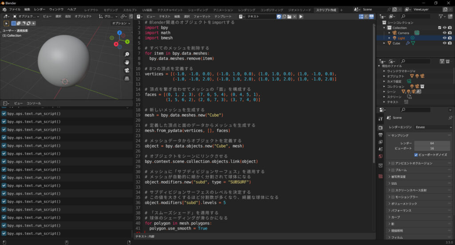Toggle the Collection exclude checkbox in outliner

click(439, 28)
